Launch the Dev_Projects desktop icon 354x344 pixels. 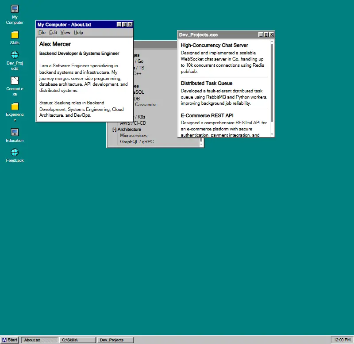pos(15,61)
